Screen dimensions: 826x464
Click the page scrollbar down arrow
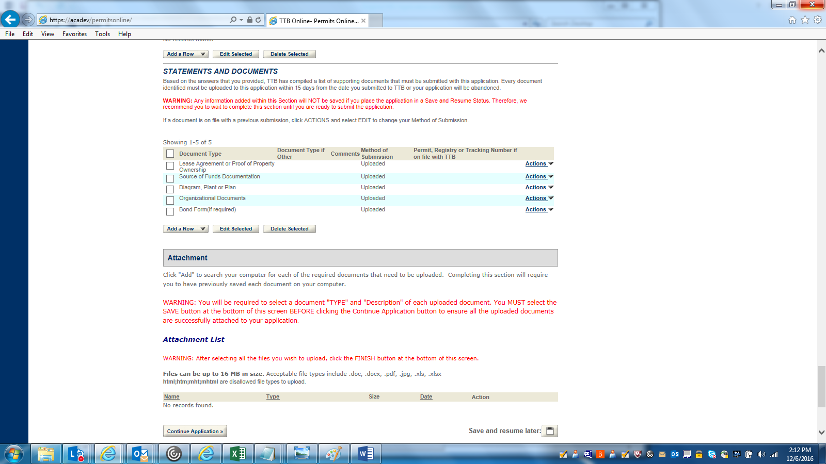(x=821, y=432)
